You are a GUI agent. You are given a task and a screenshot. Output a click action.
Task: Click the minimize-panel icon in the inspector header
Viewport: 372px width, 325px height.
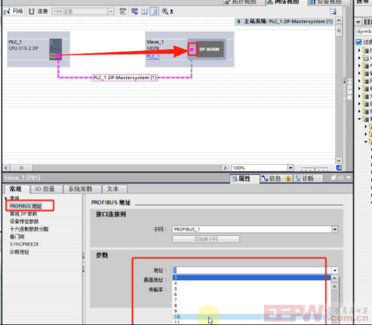[x=341, y=178]
